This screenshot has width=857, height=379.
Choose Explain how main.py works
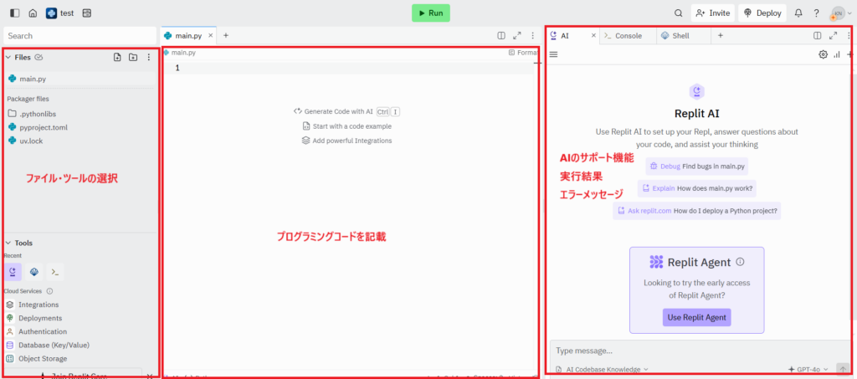click(697, 188)
